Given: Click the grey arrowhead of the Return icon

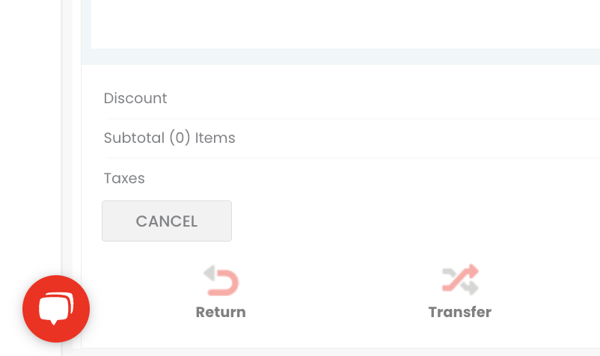Looking at the screenshot, I should click(209, 273).
